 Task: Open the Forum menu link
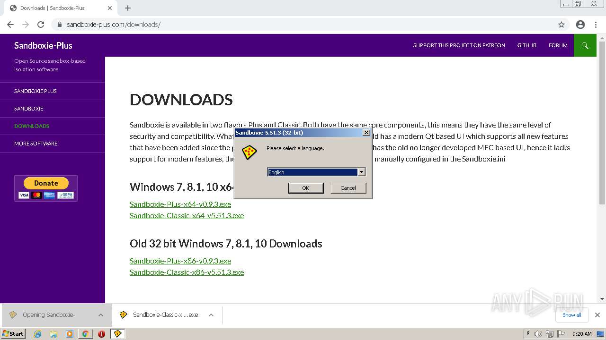(558, 45)
